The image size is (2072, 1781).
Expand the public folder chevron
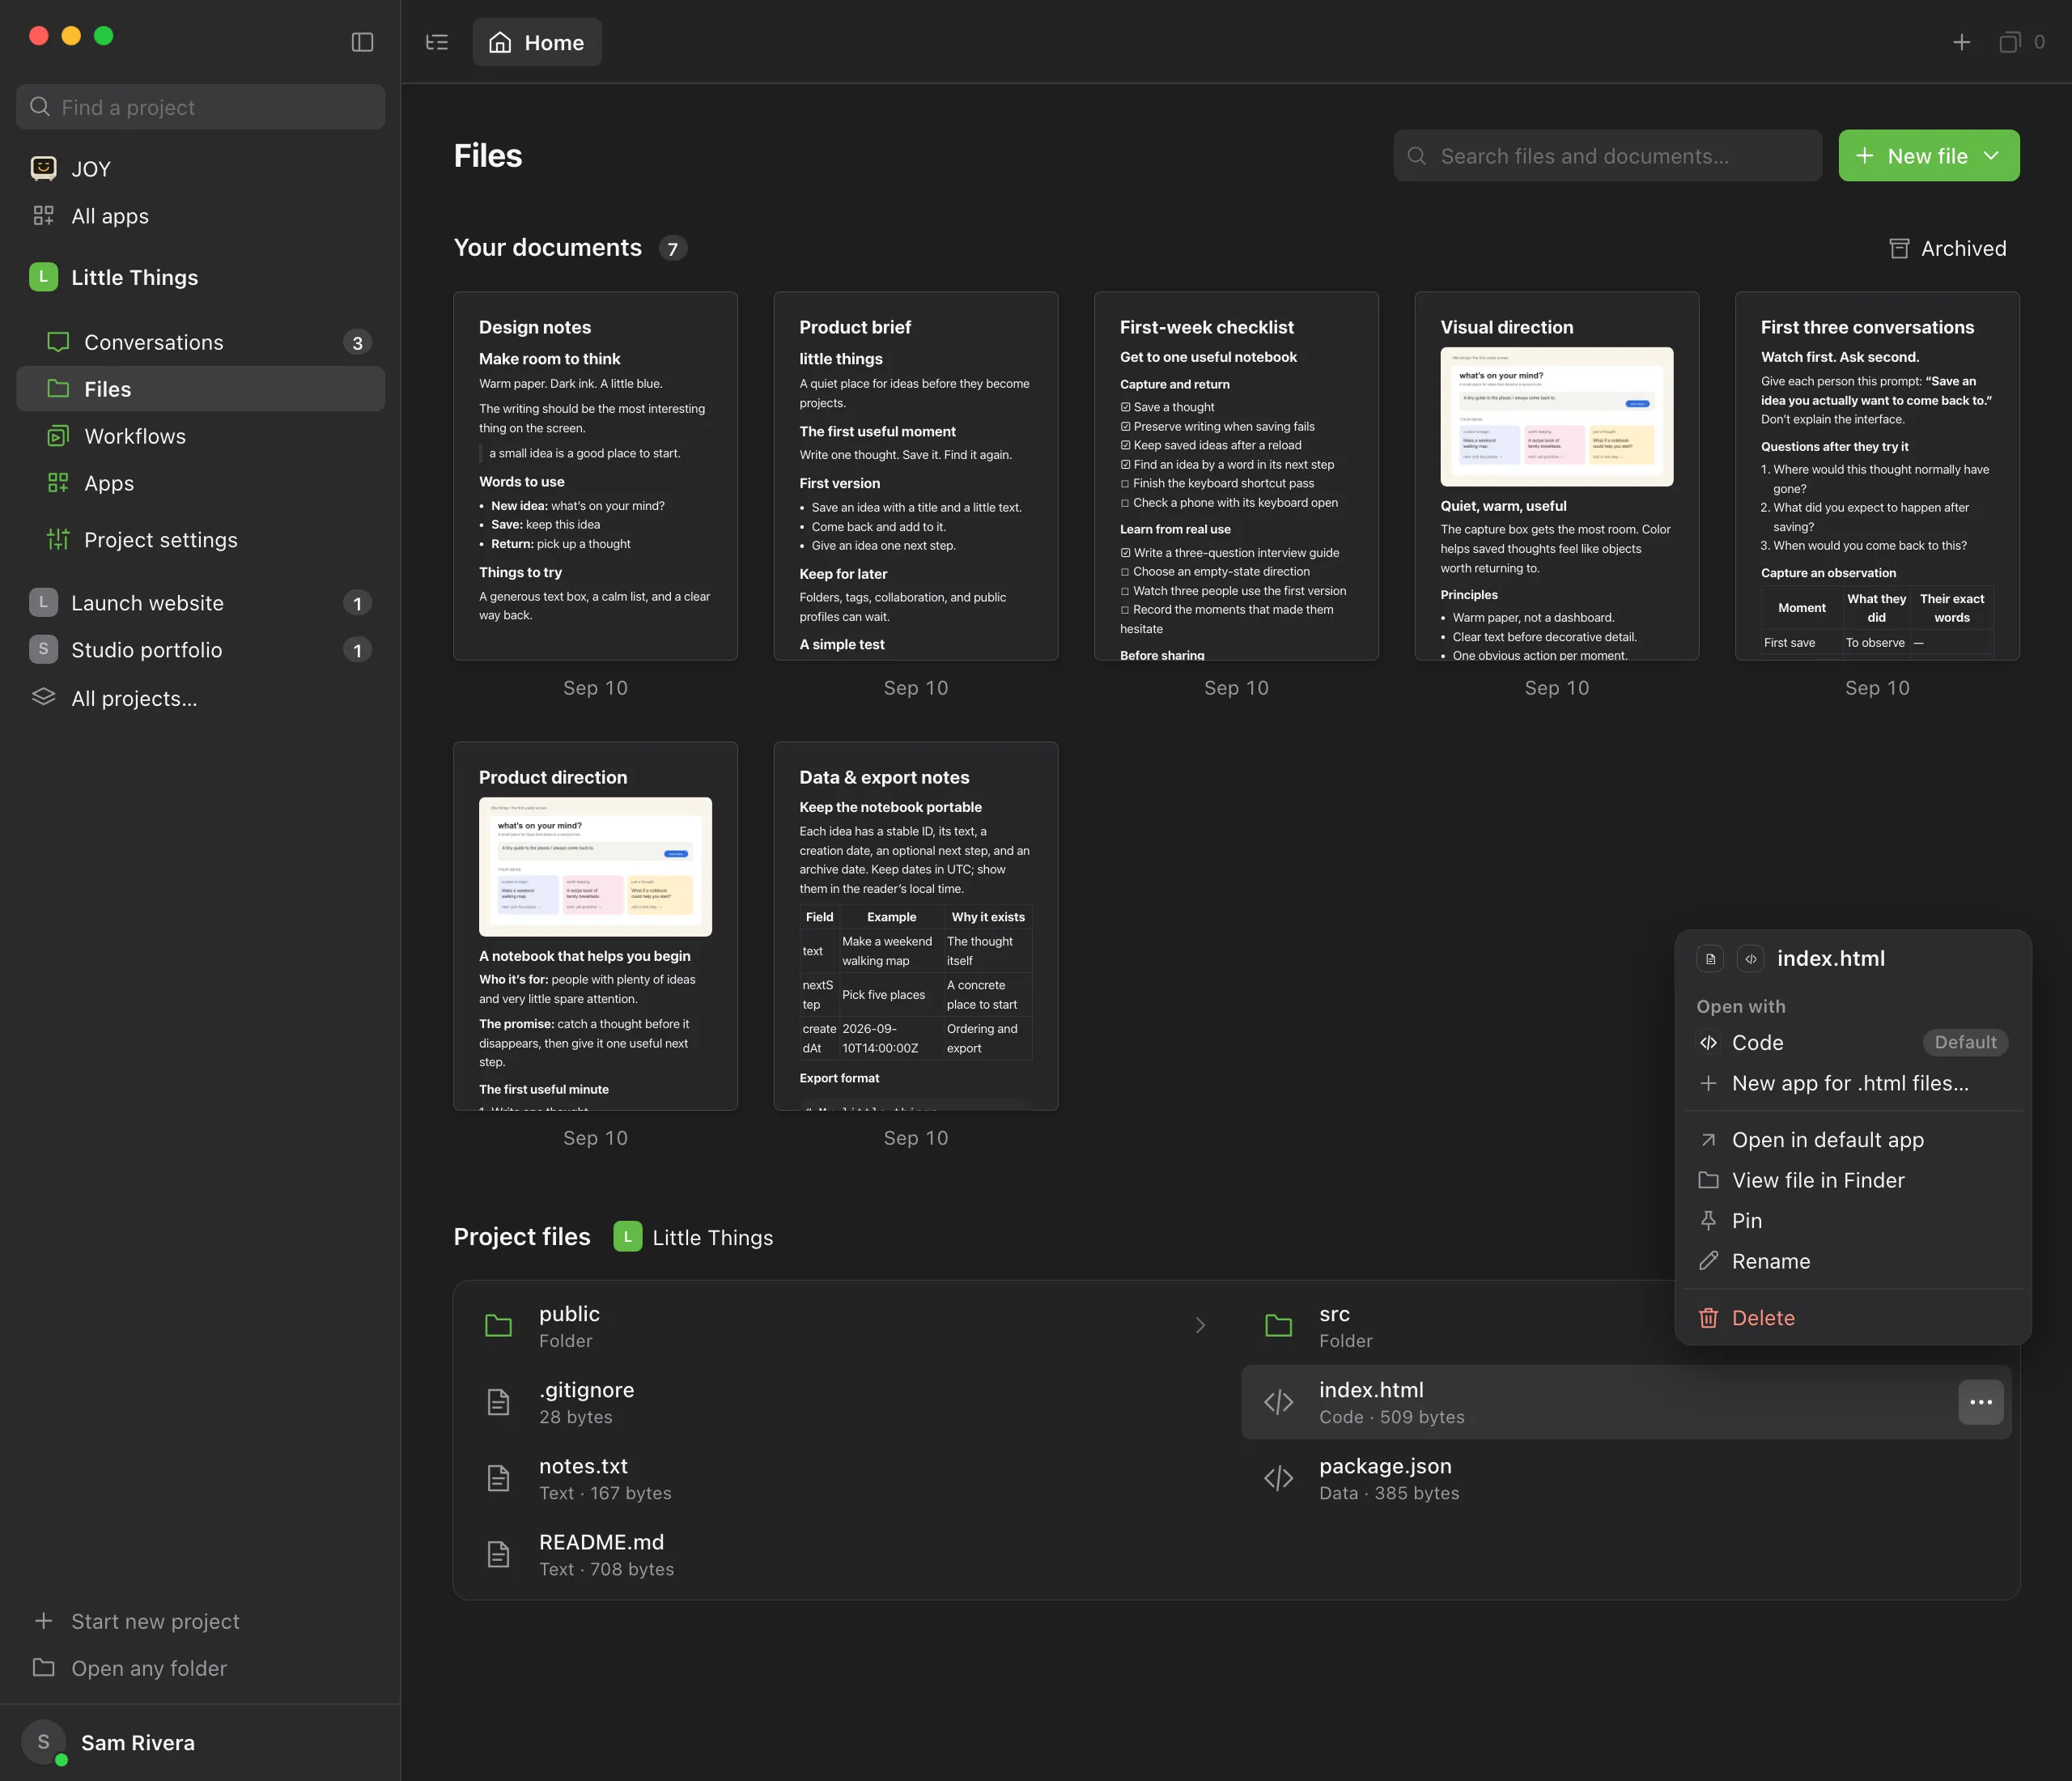pyautogui.click(x=1200, y=1326)
